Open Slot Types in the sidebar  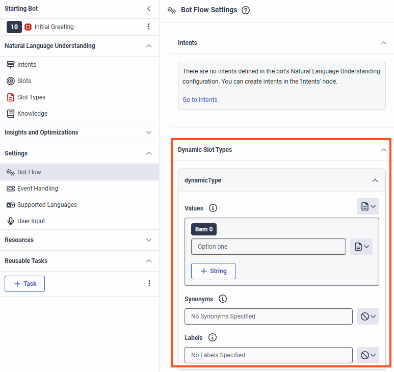point(31,97)
